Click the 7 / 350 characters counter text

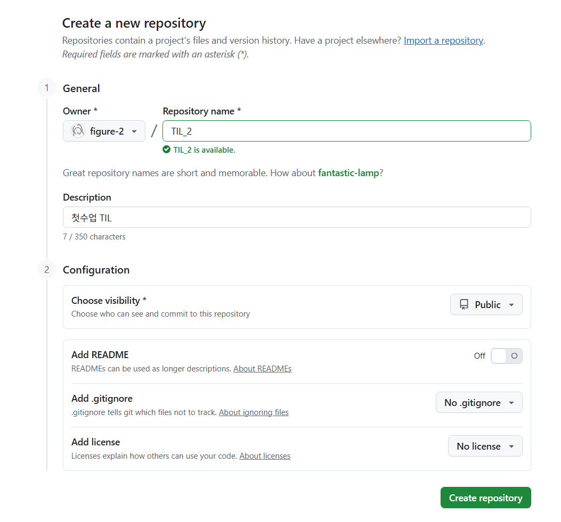(94, 237)
